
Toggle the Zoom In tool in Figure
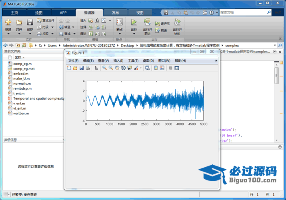[x=104, y=68]
